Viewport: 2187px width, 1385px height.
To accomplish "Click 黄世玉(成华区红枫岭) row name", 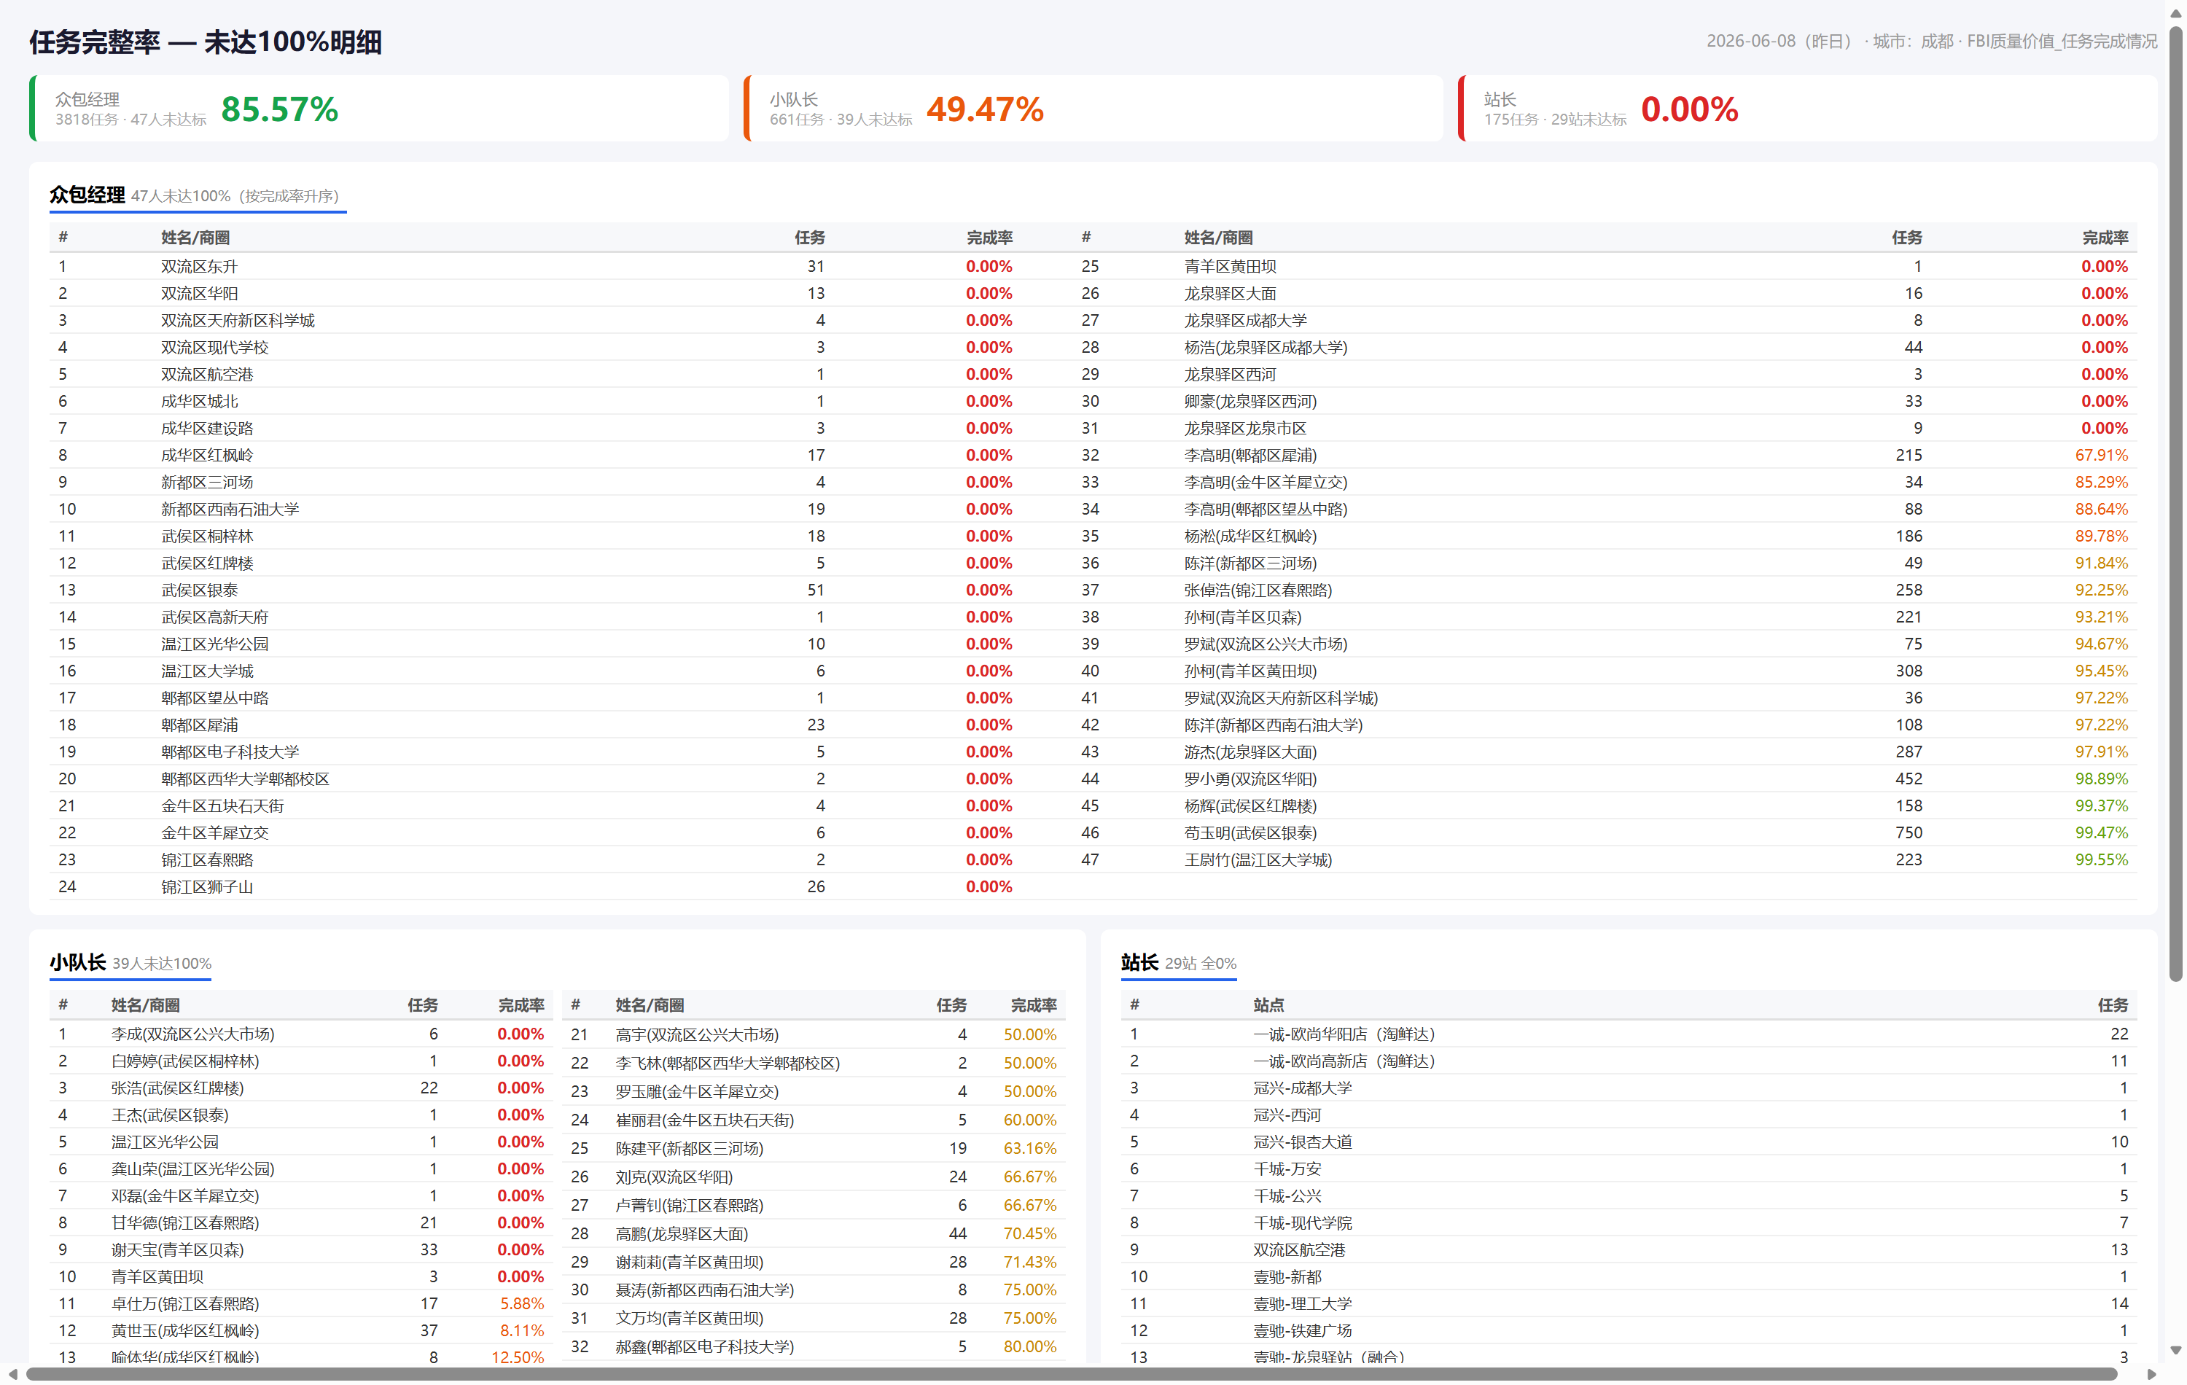I will 184,1330.
